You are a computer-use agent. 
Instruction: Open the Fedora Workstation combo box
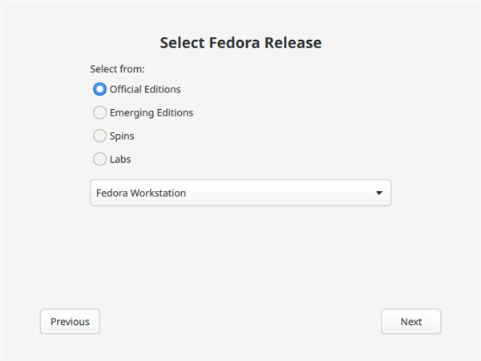point(240,193)
